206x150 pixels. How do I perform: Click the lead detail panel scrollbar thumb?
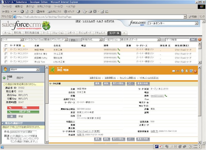[x=199, y=93]
